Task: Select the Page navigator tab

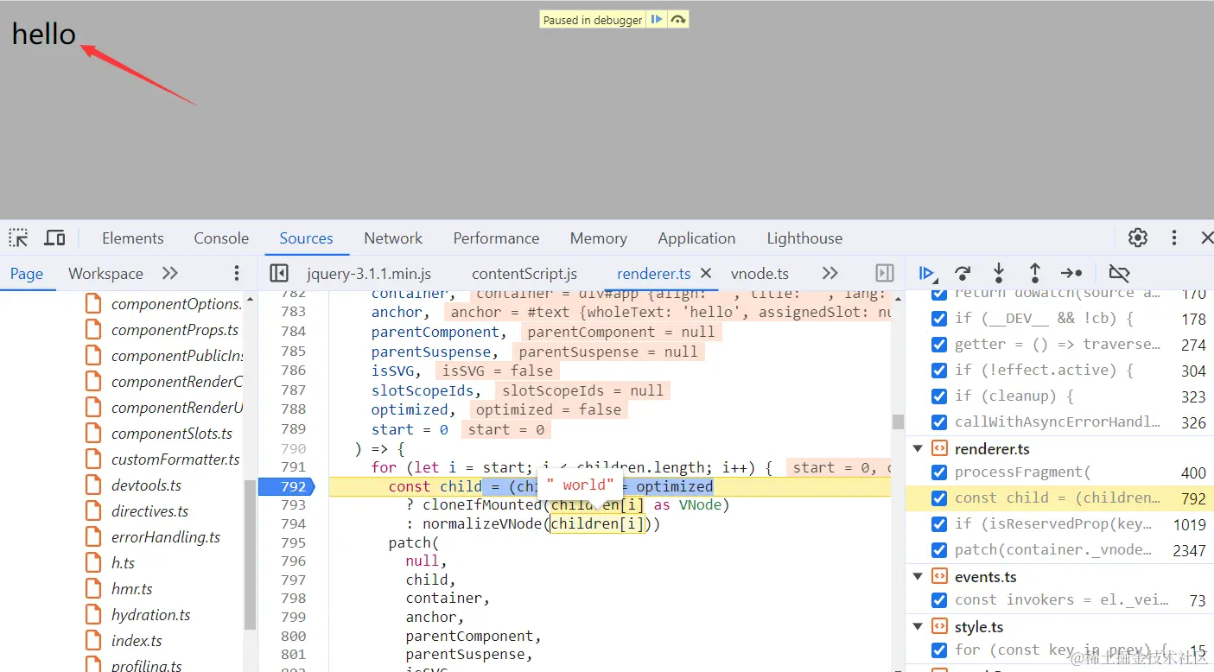Action: 27,273
